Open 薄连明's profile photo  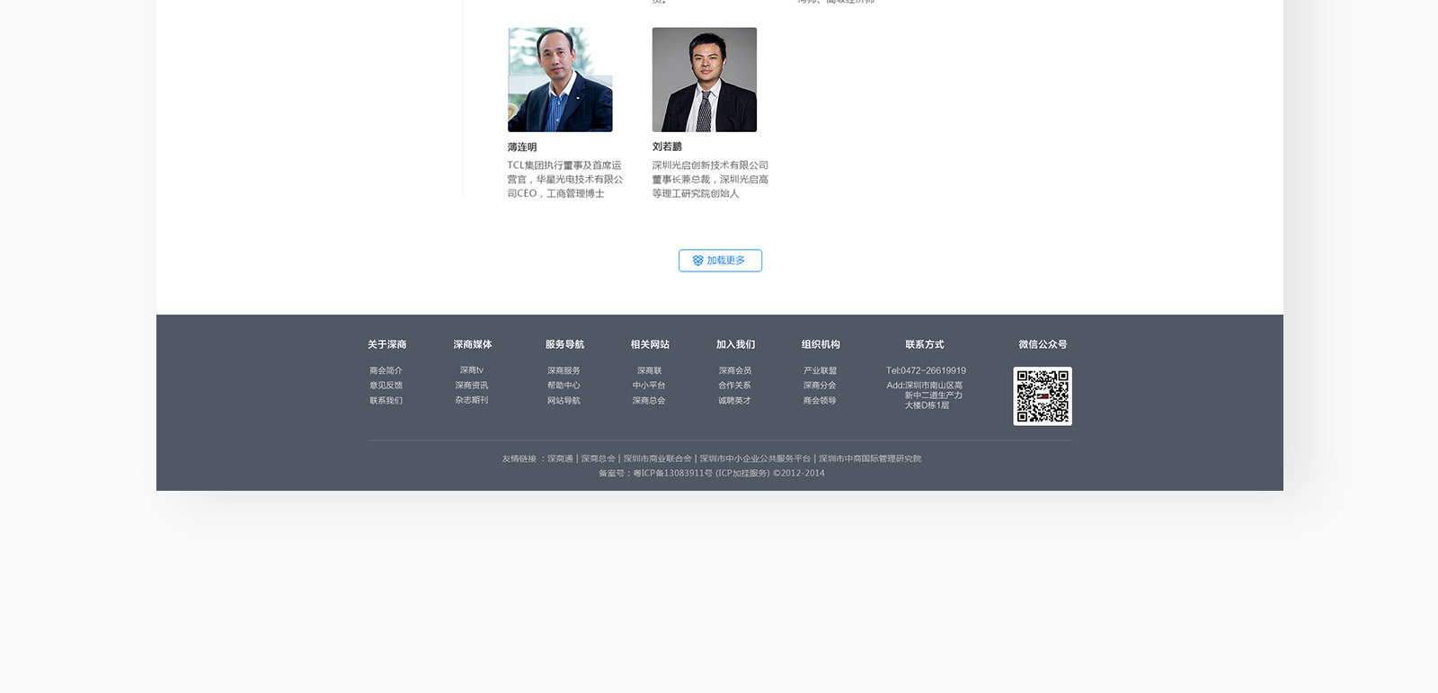click(560, 80)
